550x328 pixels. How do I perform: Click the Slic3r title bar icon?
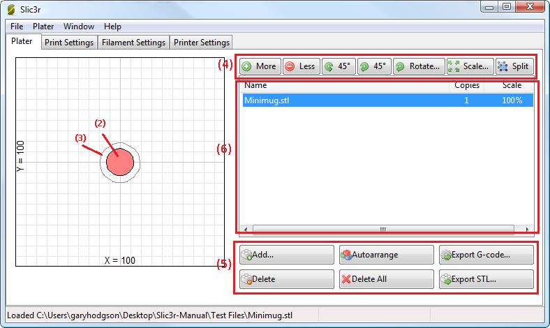(11, 10)
